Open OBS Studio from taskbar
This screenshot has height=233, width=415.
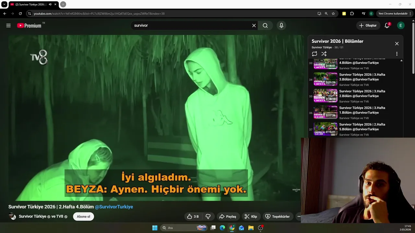point(260,228)
